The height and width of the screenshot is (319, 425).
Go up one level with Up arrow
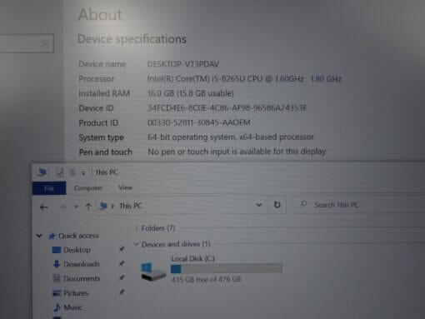click(x=88, y=207)
